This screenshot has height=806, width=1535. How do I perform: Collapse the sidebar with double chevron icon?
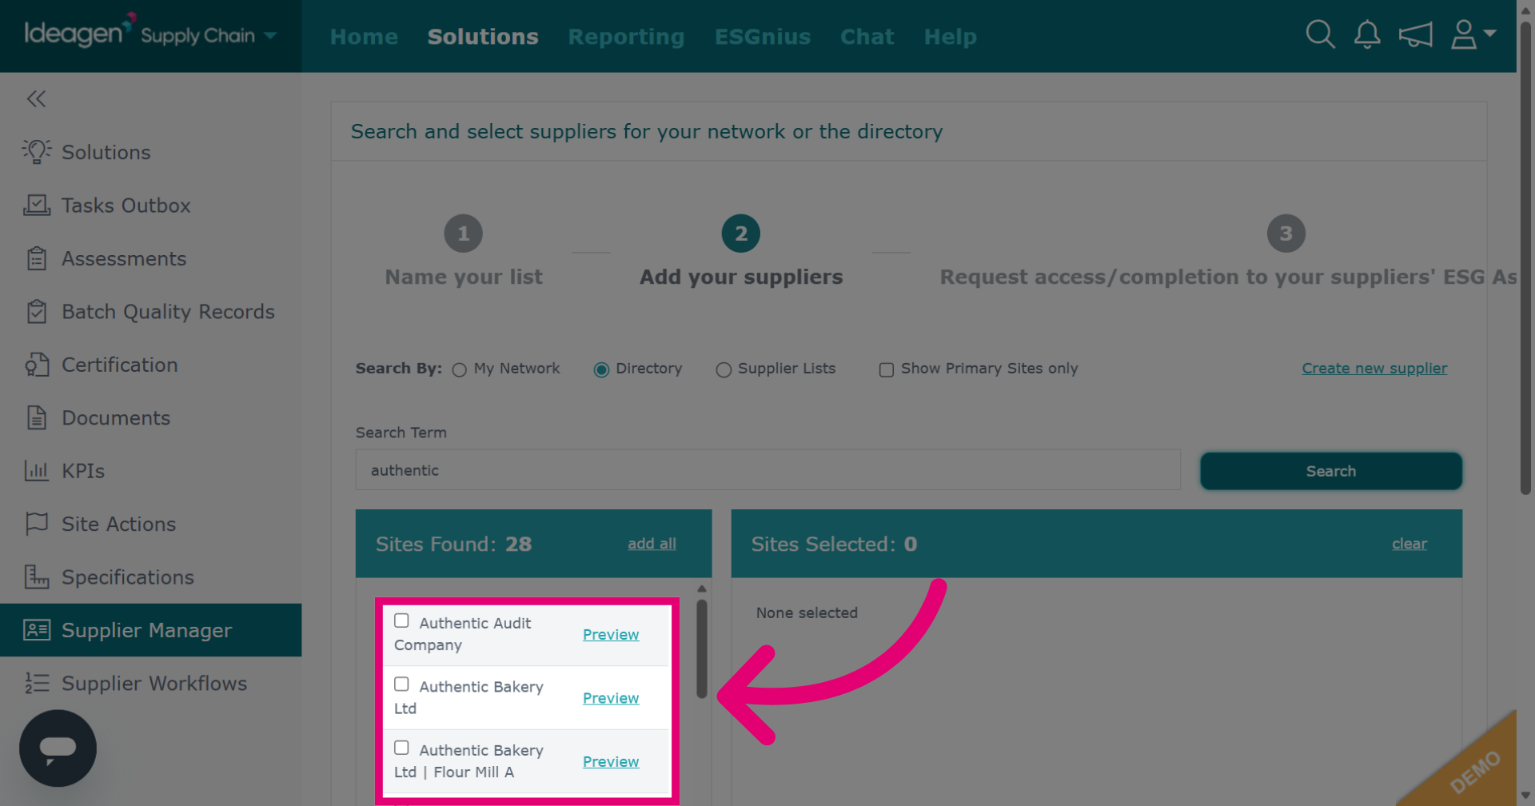(x=36, y=98)
